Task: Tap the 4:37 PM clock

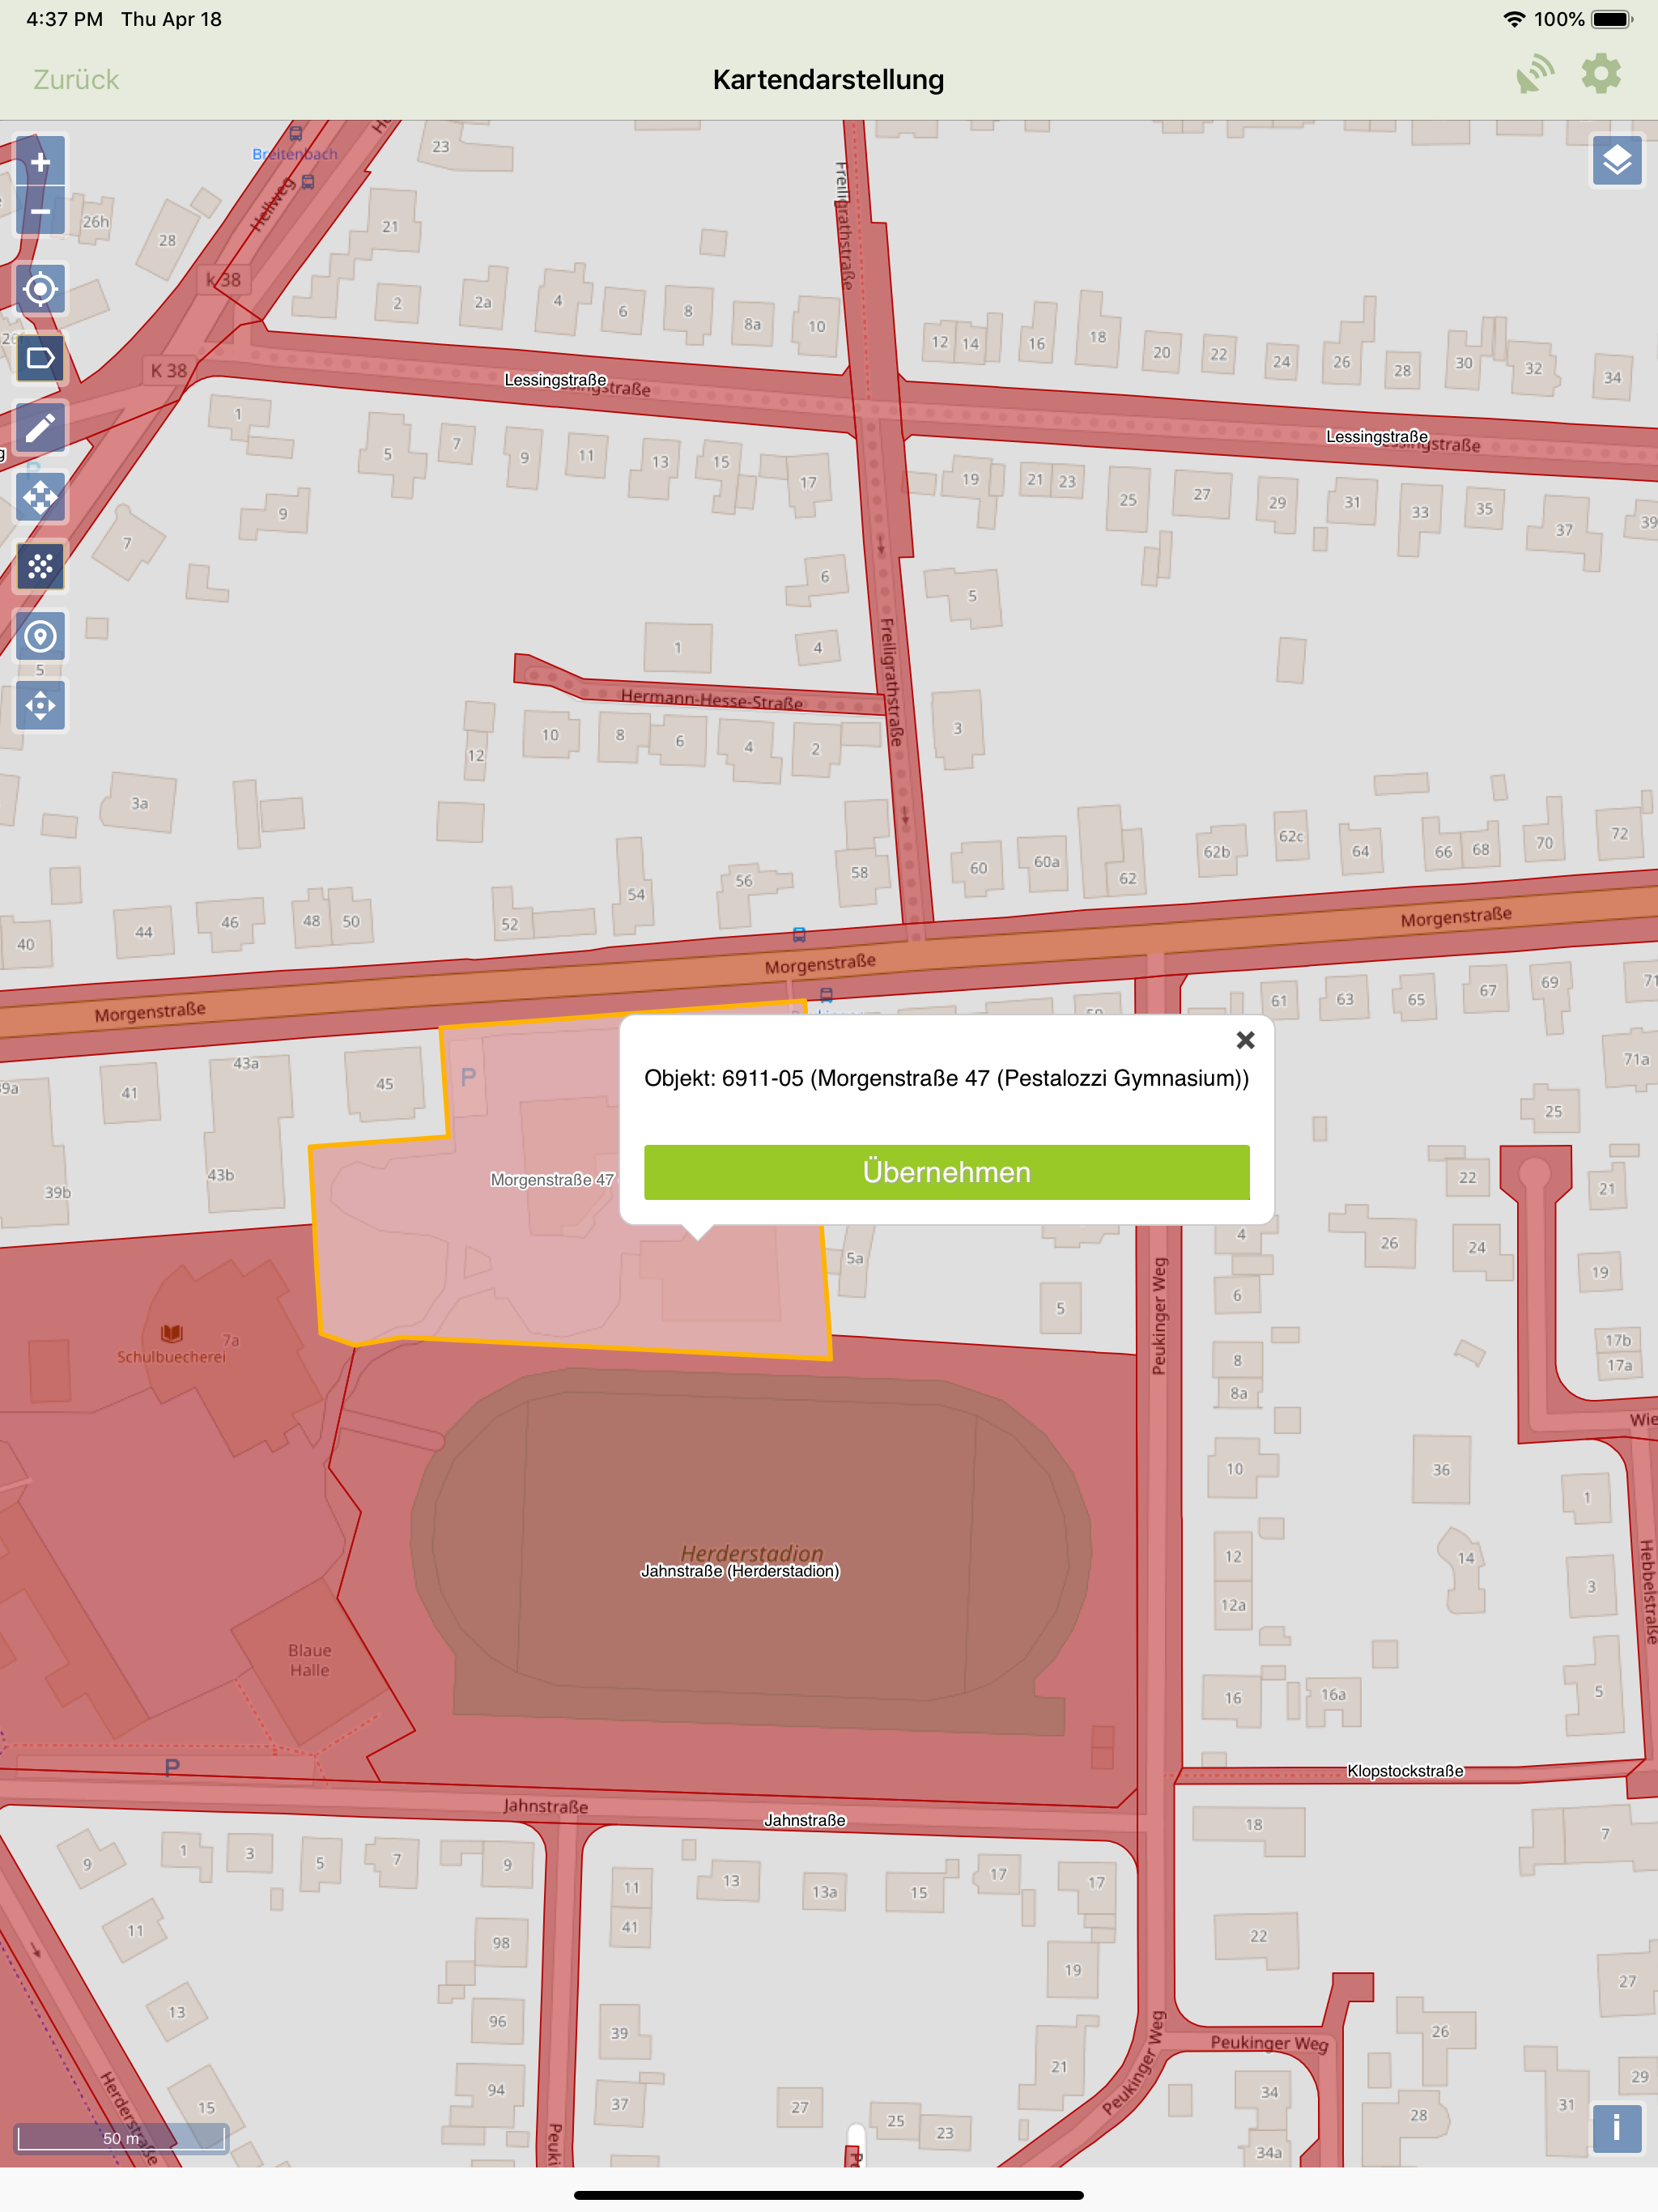Action: click(64, 19)
